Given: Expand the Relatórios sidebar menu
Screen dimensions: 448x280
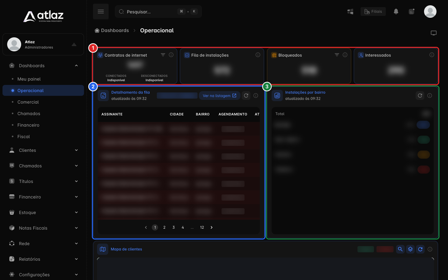Looking at the screenshot, I should click(43, 259).
